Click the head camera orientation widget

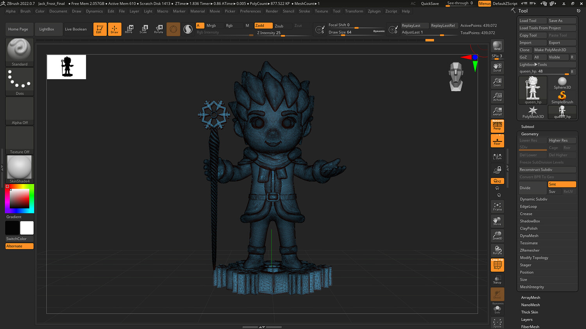(456, 76)
